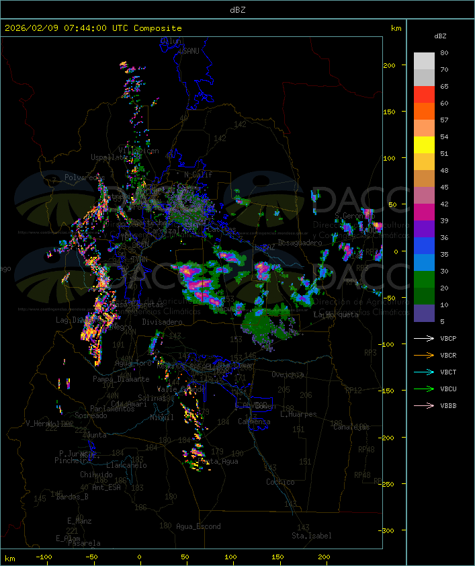Screen dimensions: 475x566
Task: Click the Agua_Escond location label
Action: click(x=198, y=526)
